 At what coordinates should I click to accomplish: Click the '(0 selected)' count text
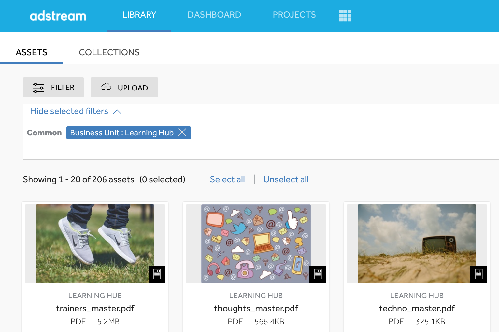162,179
